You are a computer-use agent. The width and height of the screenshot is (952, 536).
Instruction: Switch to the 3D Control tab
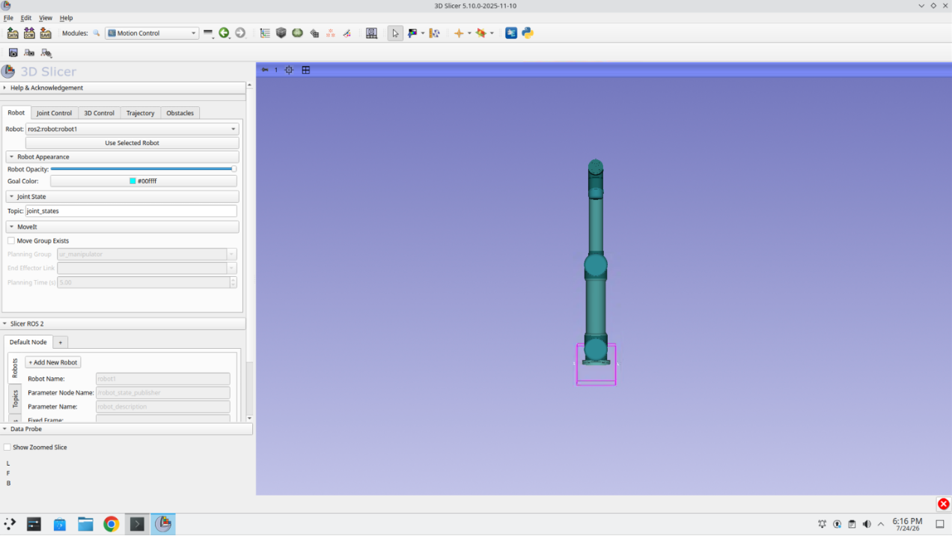click(99, 113)
